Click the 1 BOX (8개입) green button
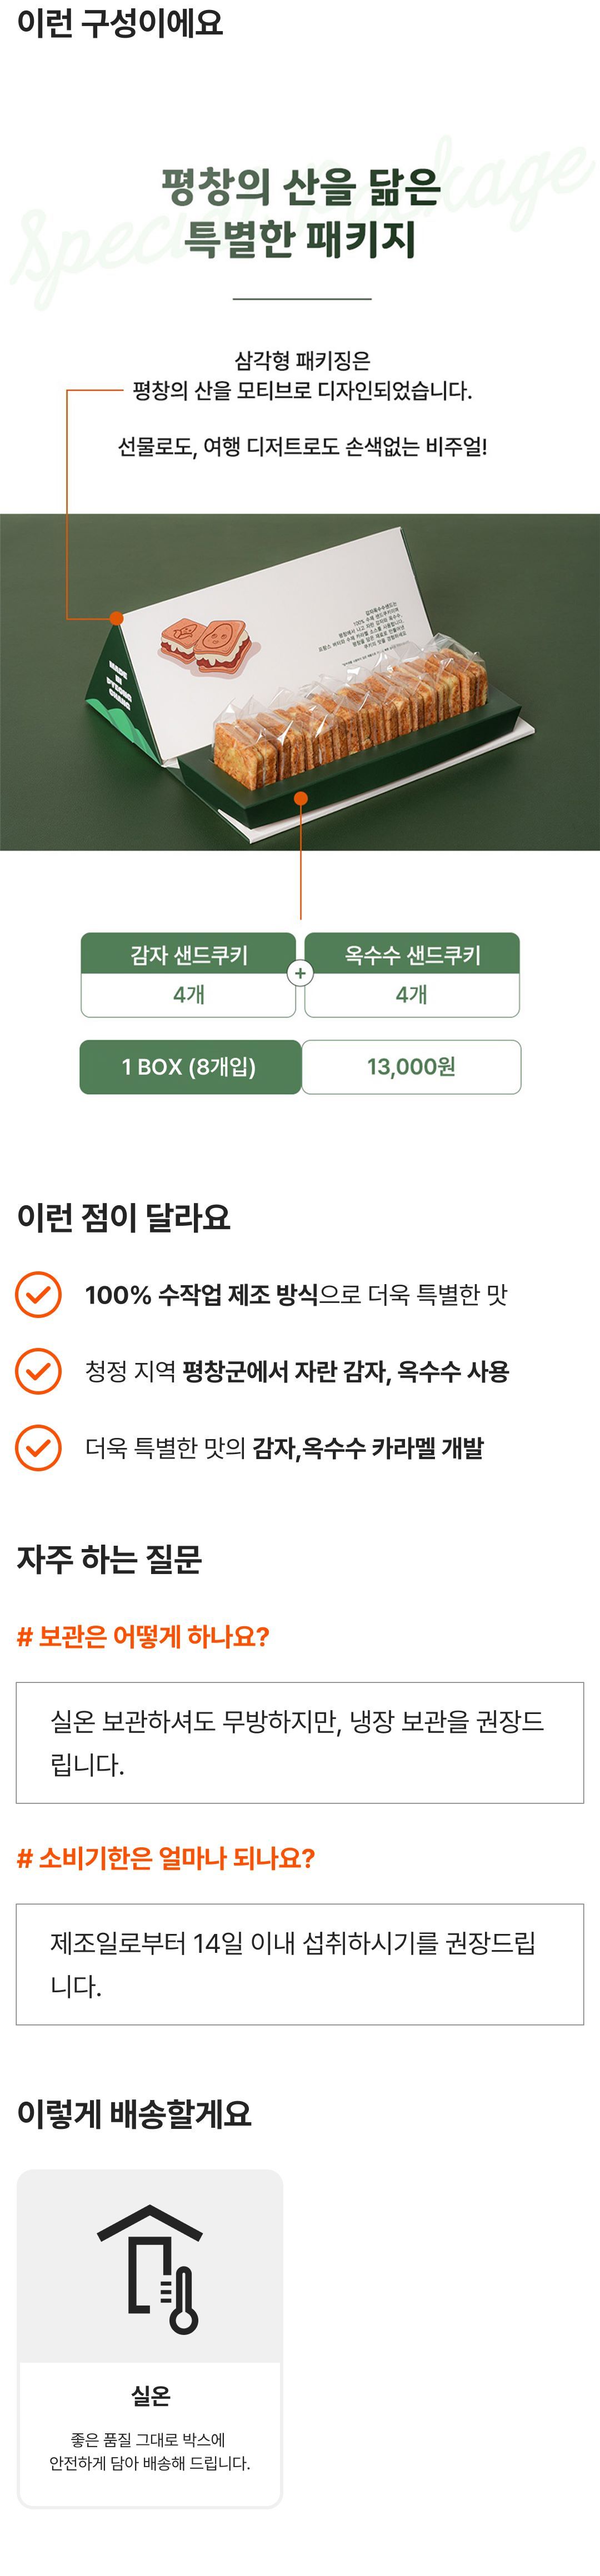600x2576 pixels. pyautogui.click(x=190, y=1067)
